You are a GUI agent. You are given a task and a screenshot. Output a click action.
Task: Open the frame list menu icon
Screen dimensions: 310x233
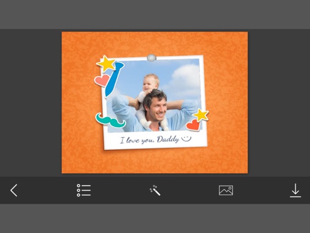click(84, 190)
